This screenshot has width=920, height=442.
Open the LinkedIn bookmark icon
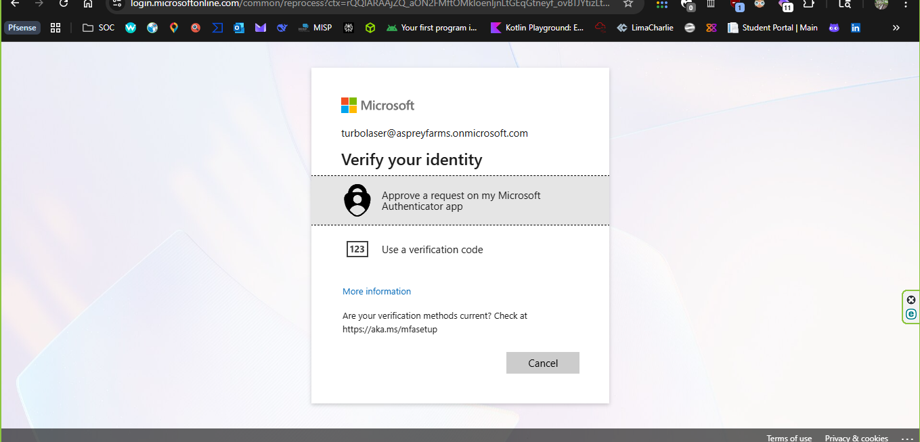coord(856,28)
